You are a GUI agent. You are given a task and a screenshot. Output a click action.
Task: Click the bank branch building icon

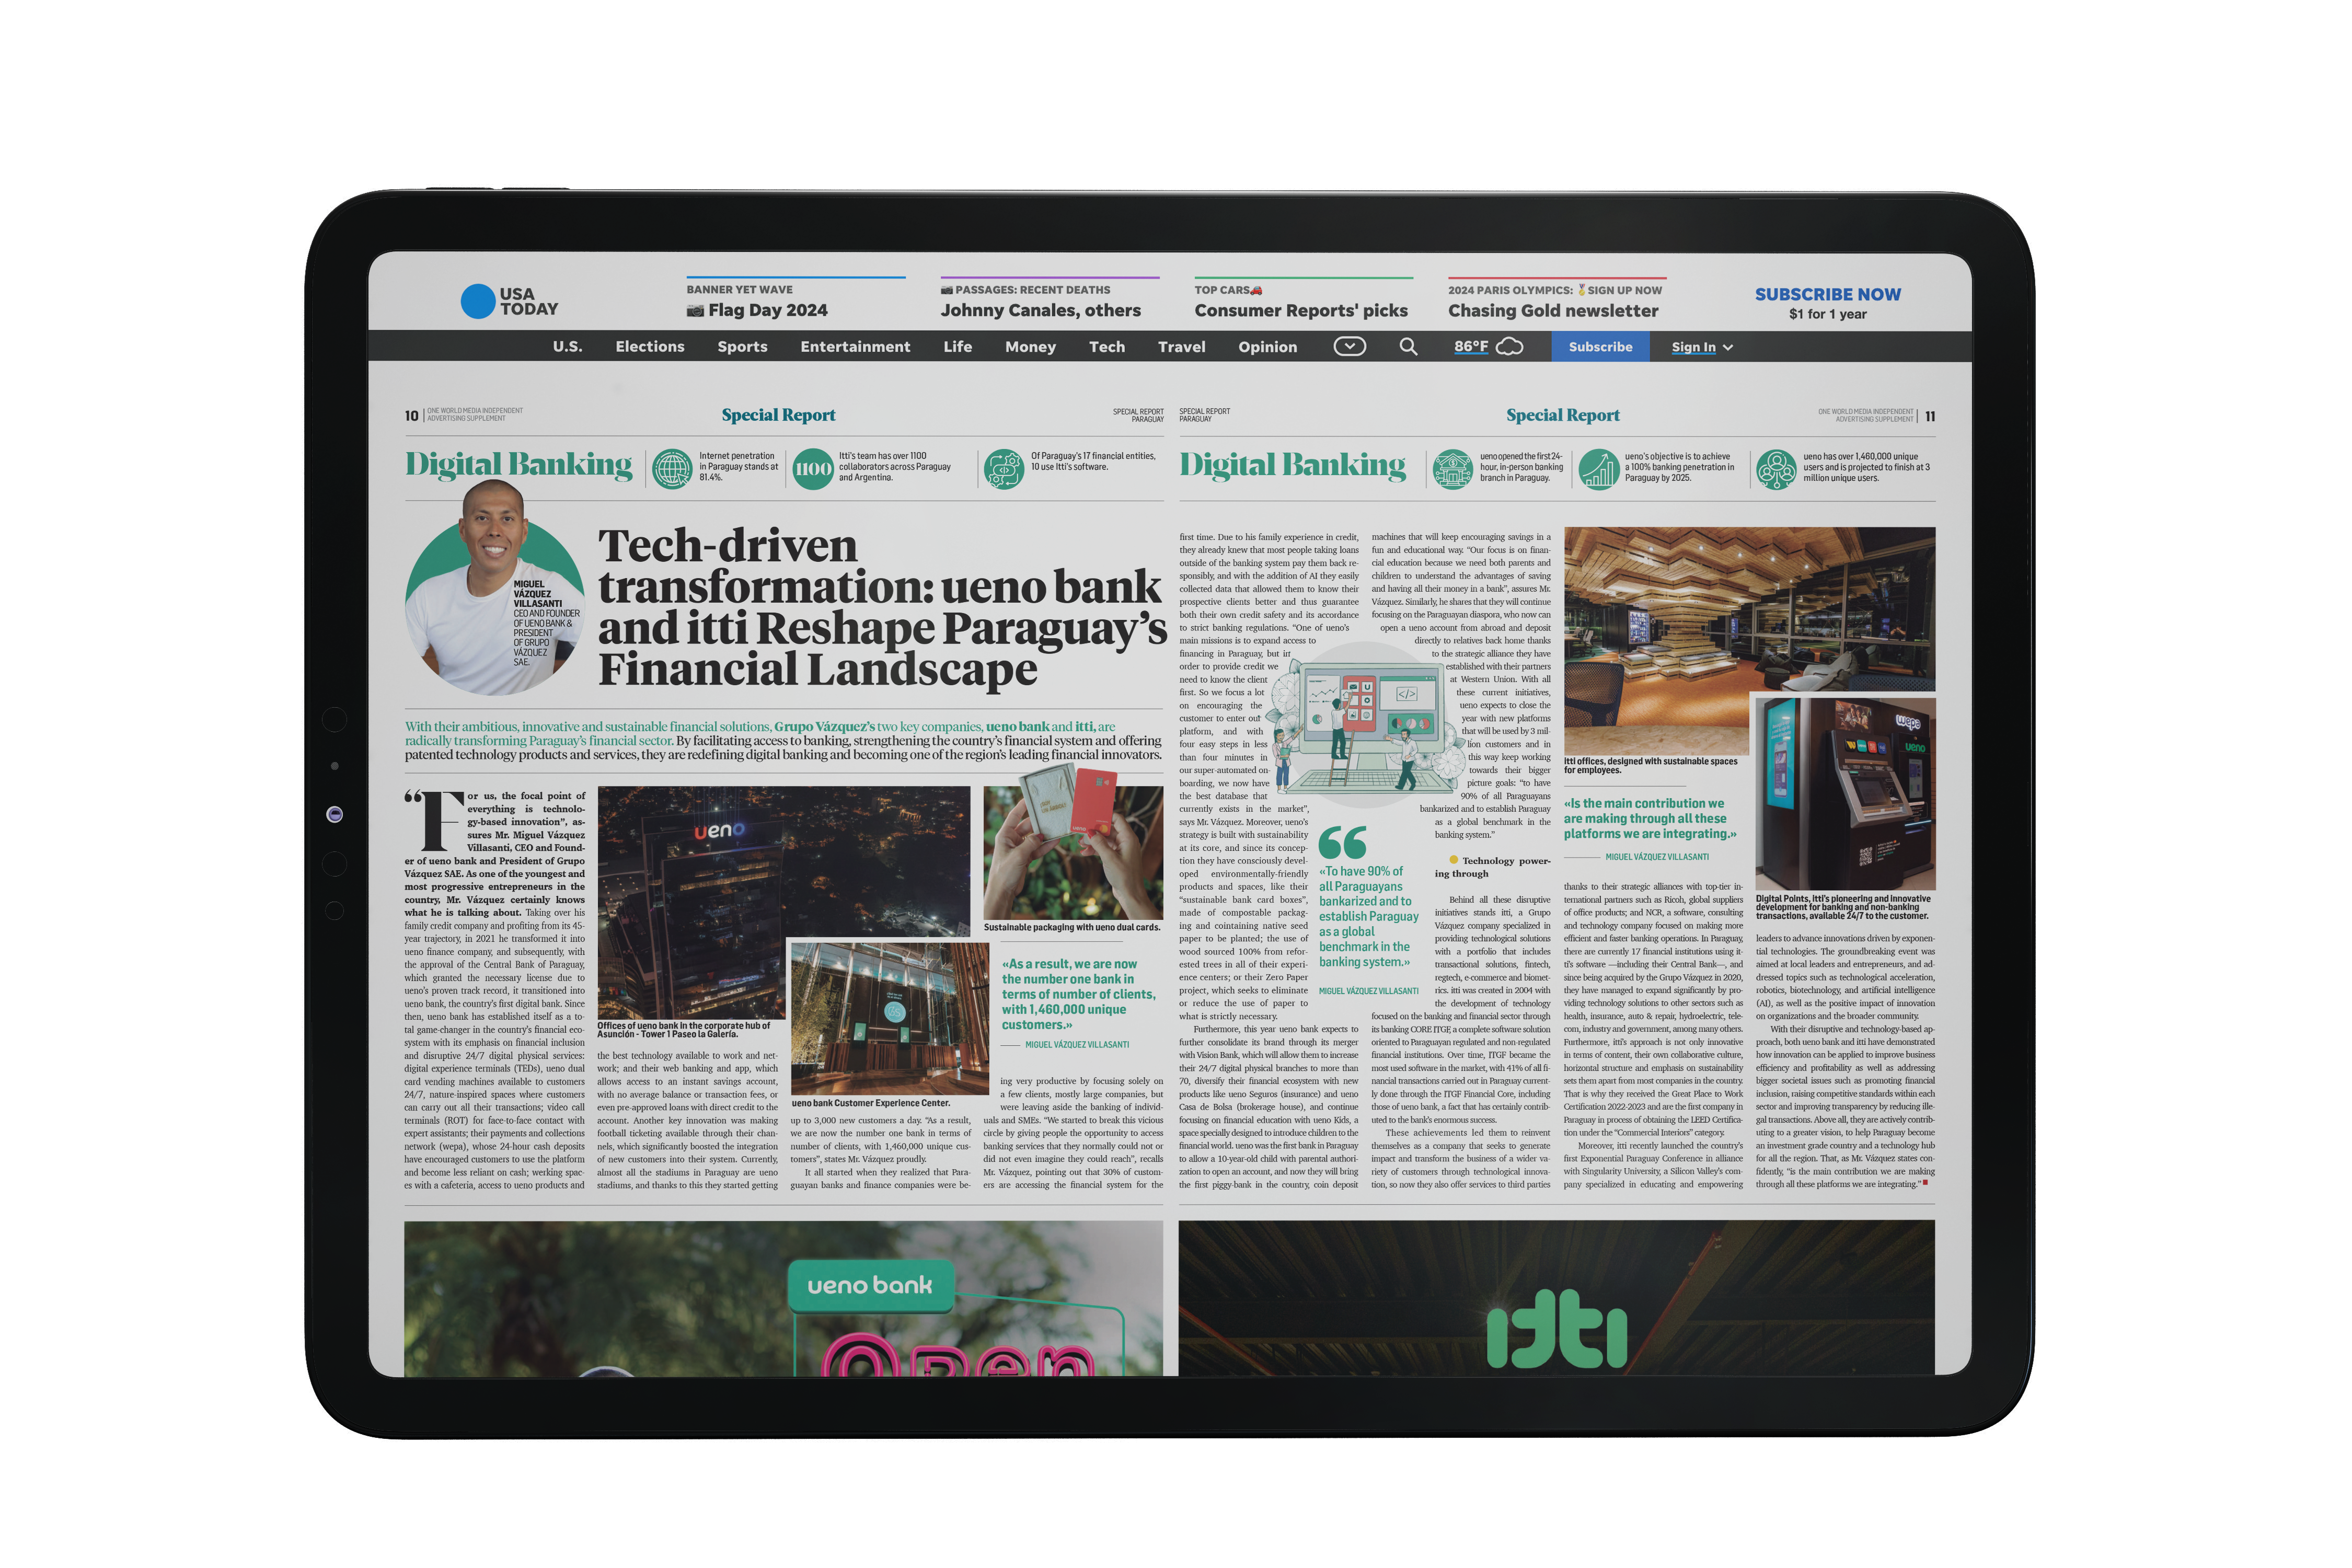pyautogui.click(x=1452, y=468)
